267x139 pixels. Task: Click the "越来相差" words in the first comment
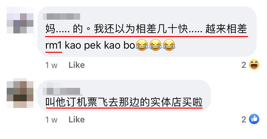pos(226,29)
